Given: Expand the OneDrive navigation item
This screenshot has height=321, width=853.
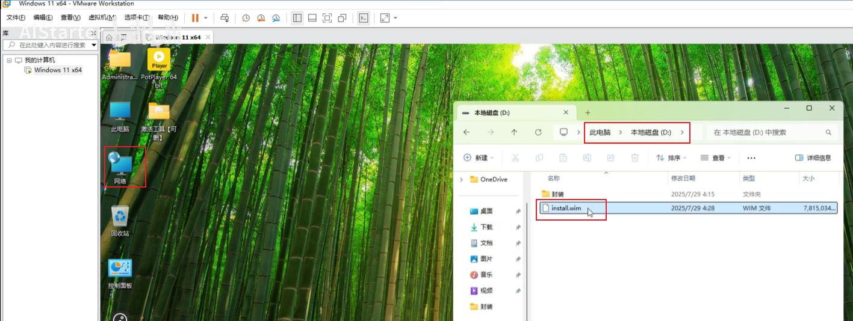Looking at the screenshot, I should click(x=462, y=179).
